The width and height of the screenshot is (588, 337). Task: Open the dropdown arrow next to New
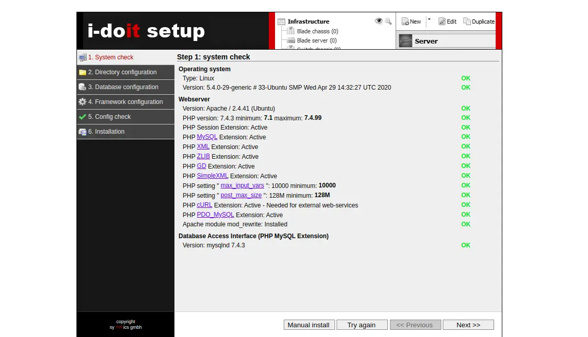429,20
